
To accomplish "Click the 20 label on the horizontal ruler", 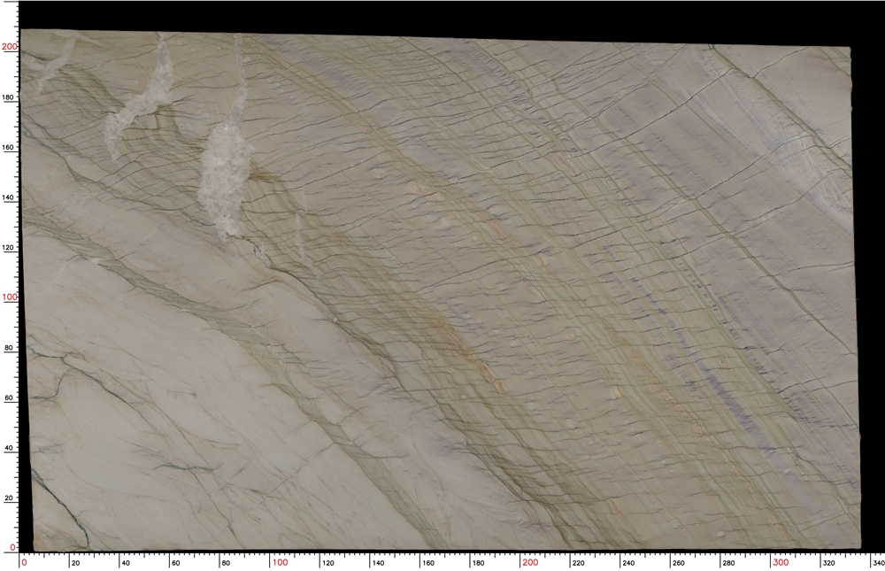I will tap(75, 563).
